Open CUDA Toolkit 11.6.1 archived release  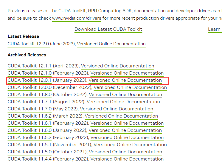click(x=29, y=123)
